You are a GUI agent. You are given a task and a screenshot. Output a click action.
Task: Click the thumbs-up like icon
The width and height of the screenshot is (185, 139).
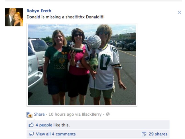[31, 125]
